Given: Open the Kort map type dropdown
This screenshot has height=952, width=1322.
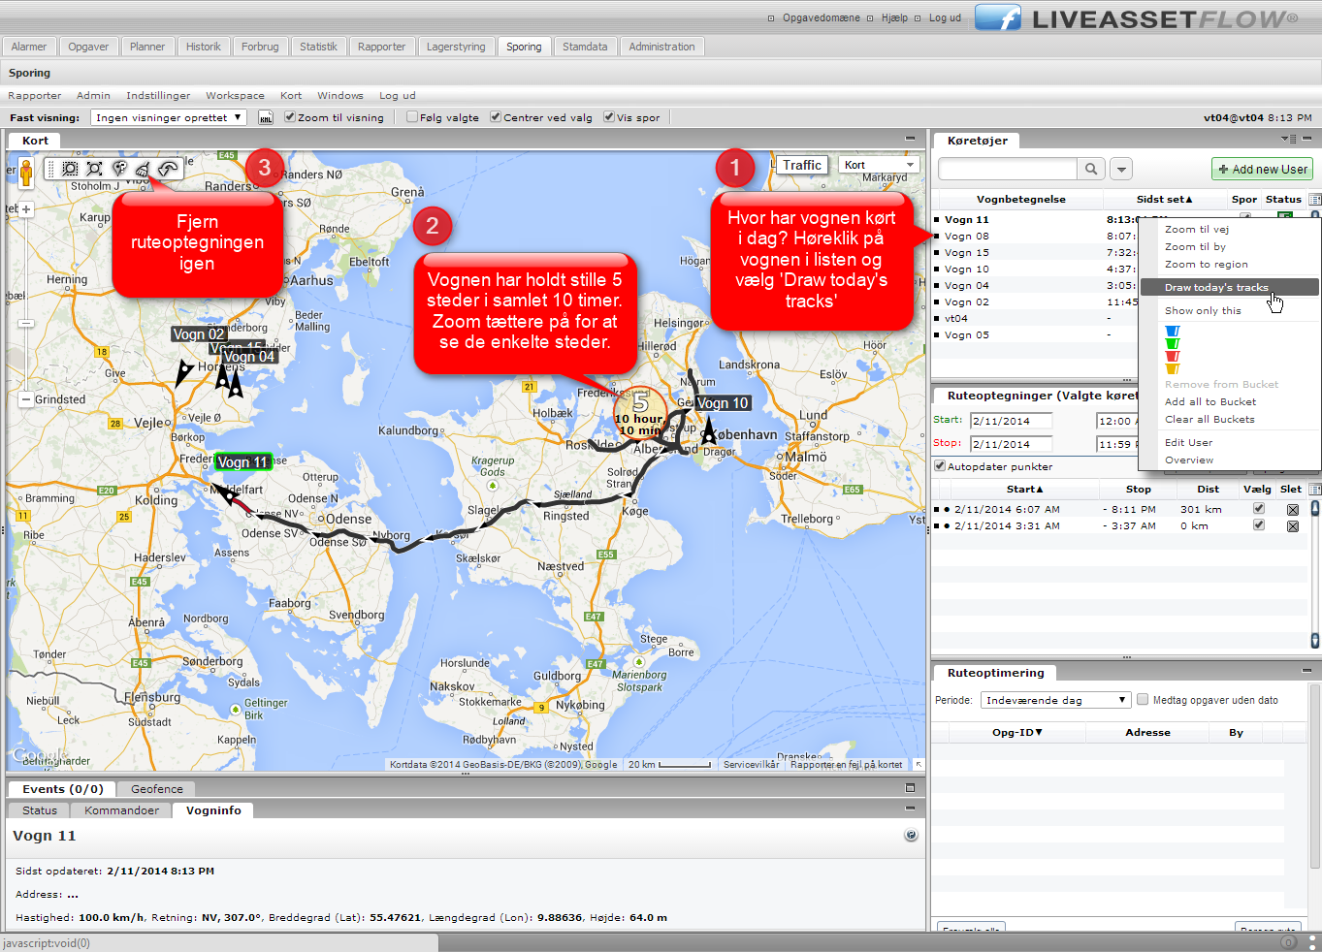Looking at the screenshot, I should [x=879, y=165].
